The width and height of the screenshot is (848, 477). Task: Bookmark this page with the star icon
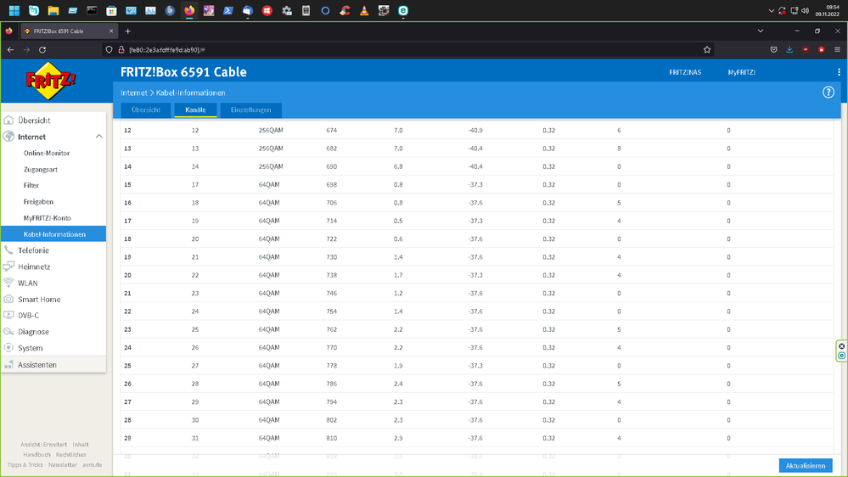pyautogui.click(x=707, y=50)
